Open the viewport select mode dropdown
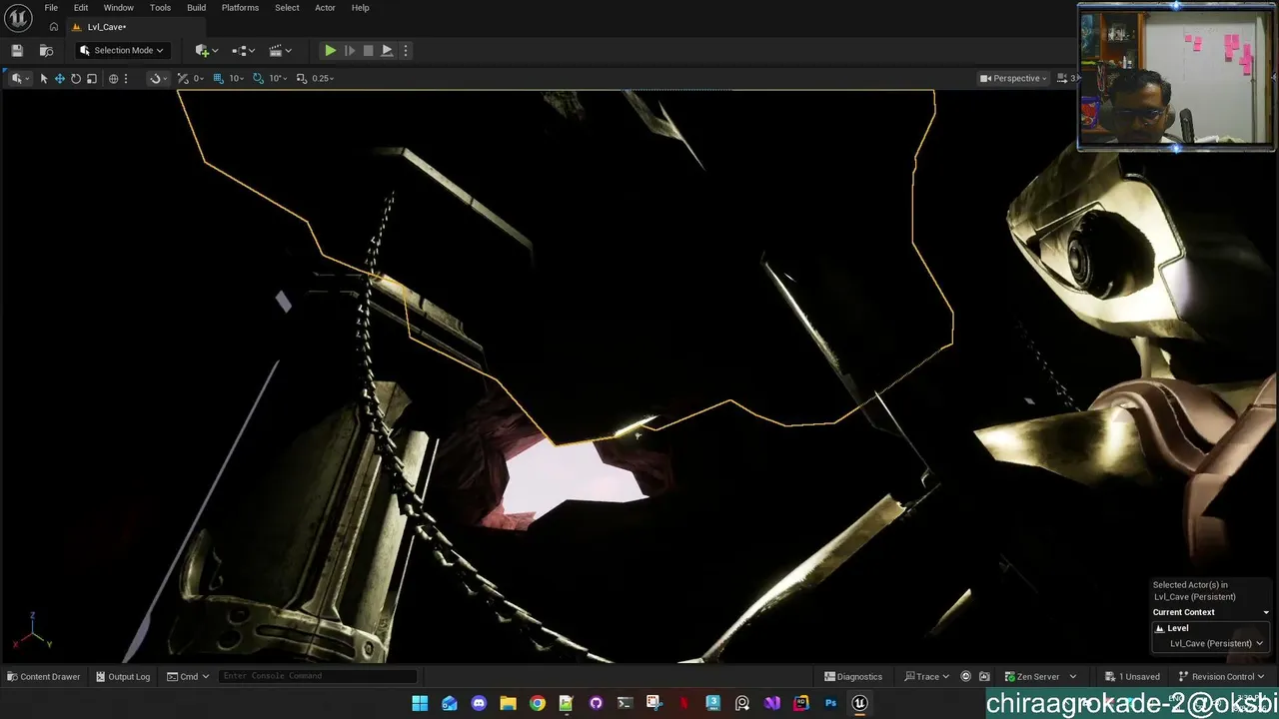This screenshot has width=1279, height=719. [x=19, y=78]
